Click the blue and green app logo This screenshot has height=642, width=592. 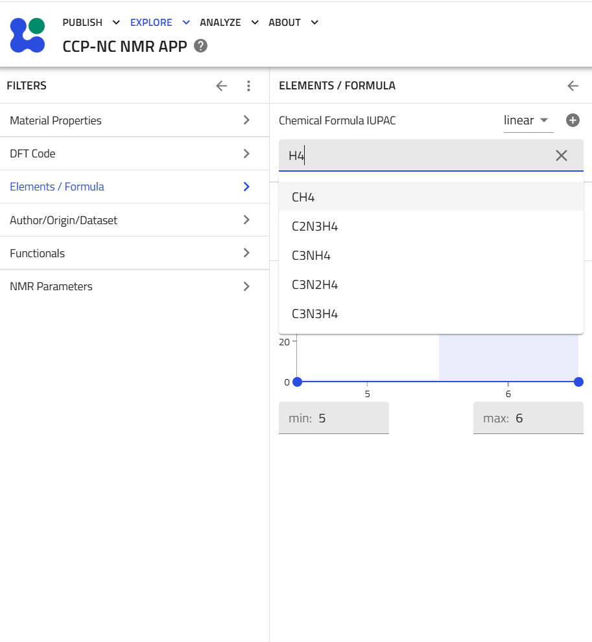27,35
